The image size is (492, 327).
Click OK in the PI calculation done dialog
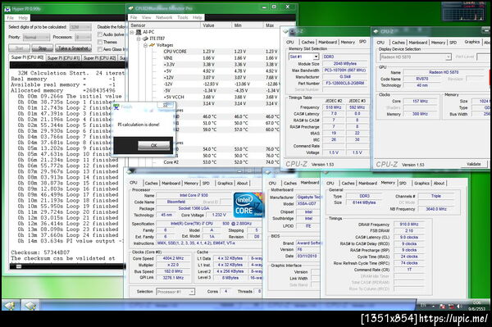[x=154, y=145]
